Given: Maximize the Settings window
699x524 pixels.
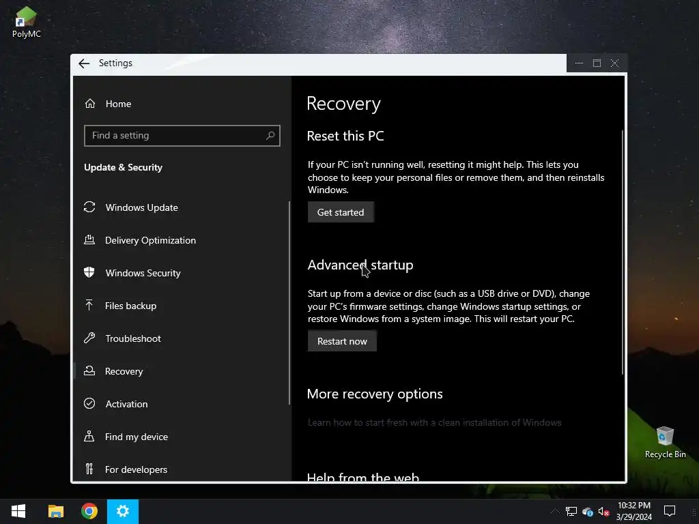Looking at the screenshot, I should (x=597, y=63).
